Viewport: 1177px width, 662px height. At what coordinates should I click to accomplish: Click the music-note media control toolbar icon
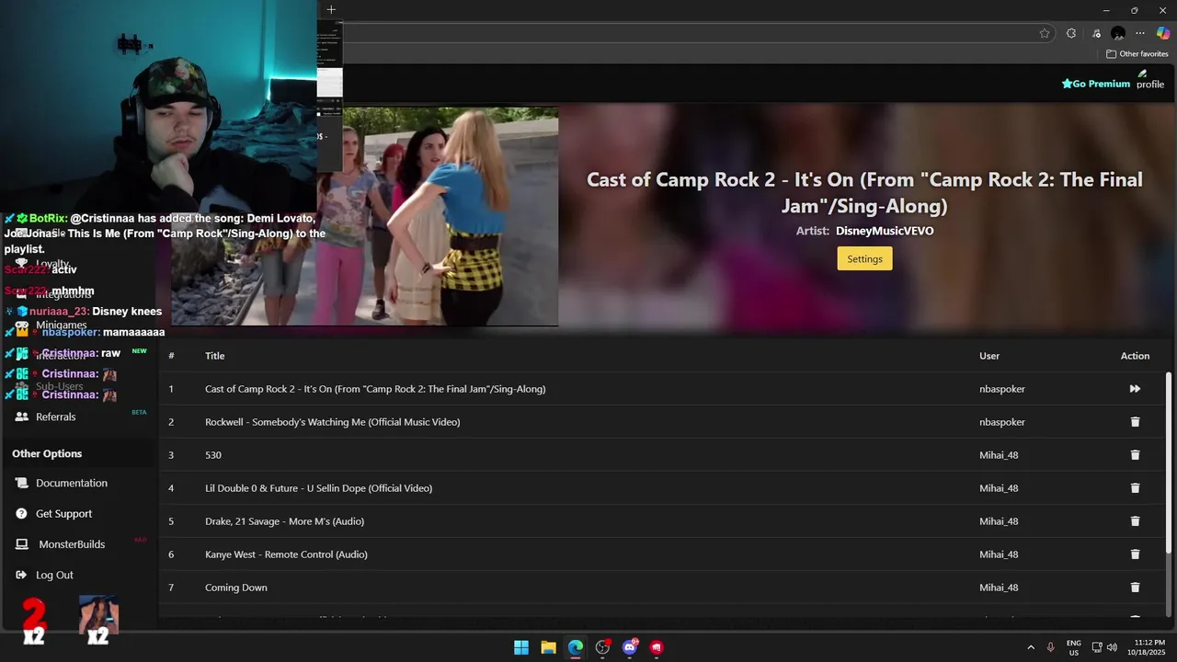click(x=1096, y=33)
